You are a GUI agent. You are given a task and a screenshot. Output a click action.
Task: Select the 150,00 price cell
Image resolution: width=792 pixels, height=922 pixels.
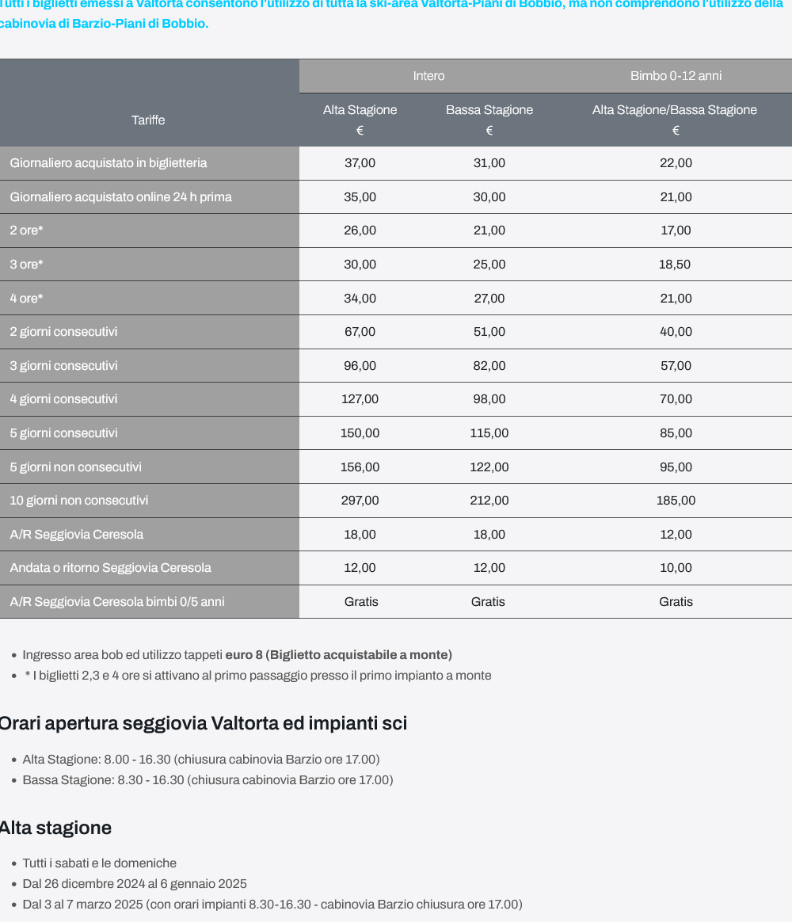[x=360, y=433]
